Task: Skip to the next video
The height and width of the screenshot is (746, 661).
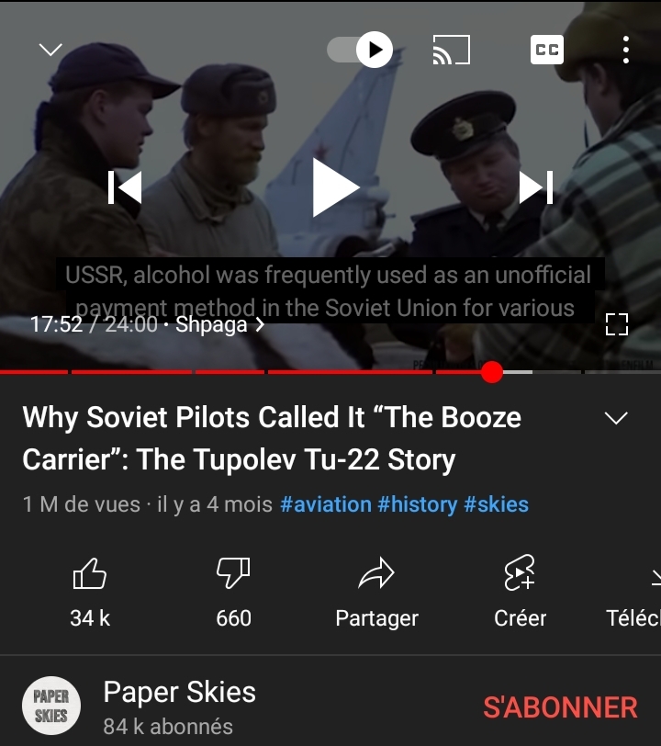Action: [x=536, y=187]
